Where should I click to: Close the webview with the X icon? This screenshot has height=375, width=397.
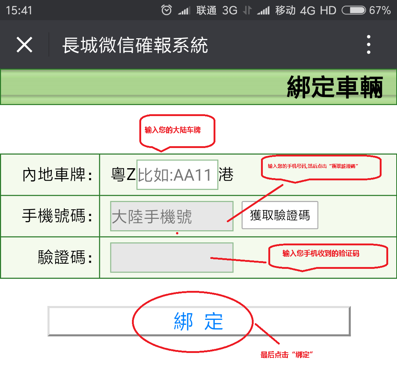pyautogui.click(x=24, y=45)
